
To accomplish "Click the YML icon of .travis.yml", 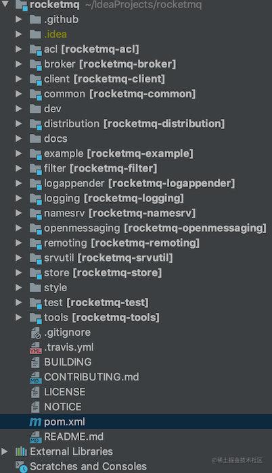I will pos(36,348).
